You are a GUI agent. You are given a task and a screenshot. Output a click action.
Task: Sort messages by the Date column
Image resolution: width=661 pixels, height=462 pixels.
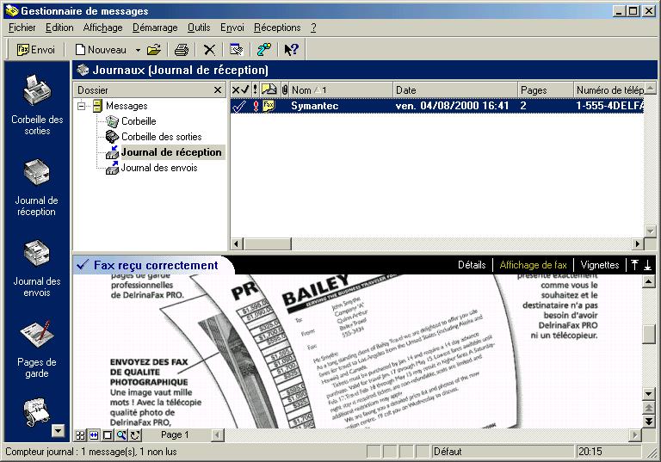click(455, 89)
